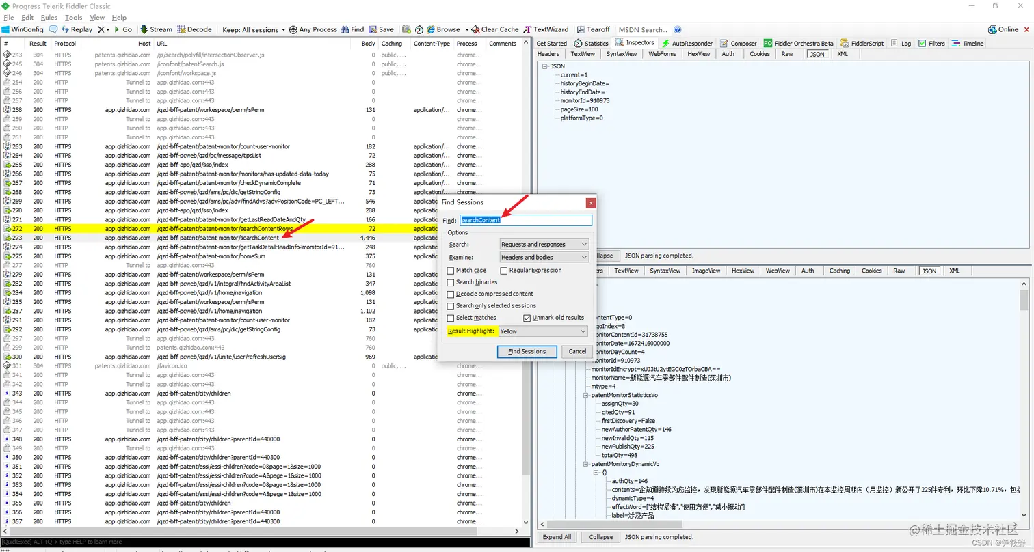
Task: Open the Fiddler Orchestra Beta tab
Action: pos(799,43)
